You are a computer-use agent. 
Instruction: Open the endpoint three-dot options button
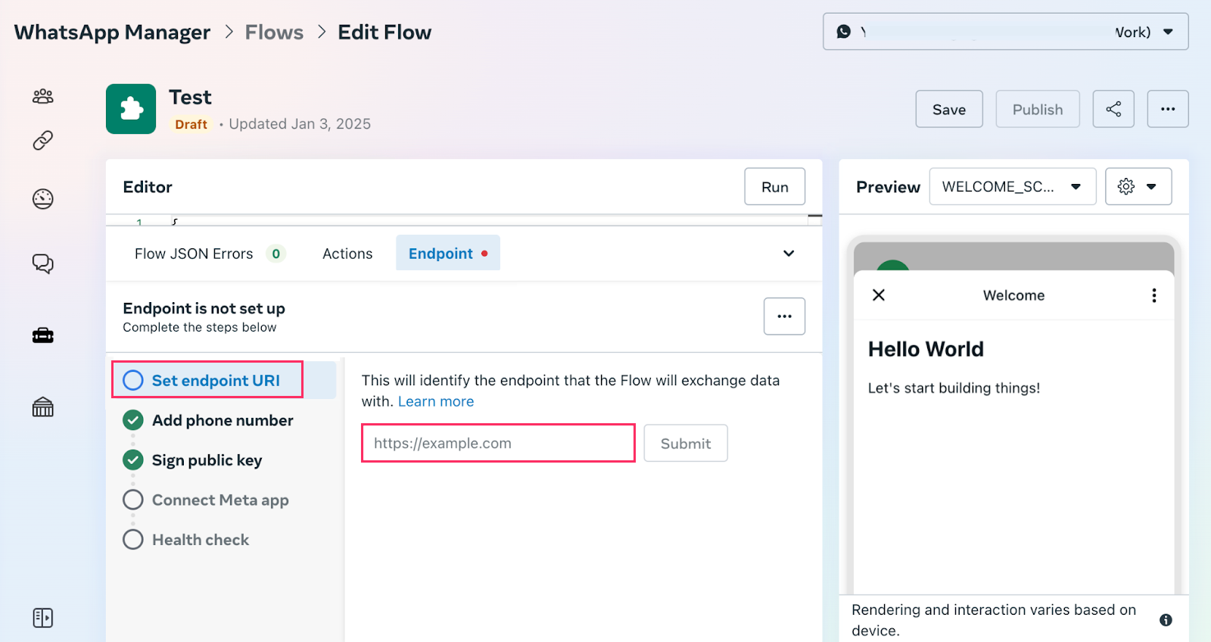click(x=784, y=316)
